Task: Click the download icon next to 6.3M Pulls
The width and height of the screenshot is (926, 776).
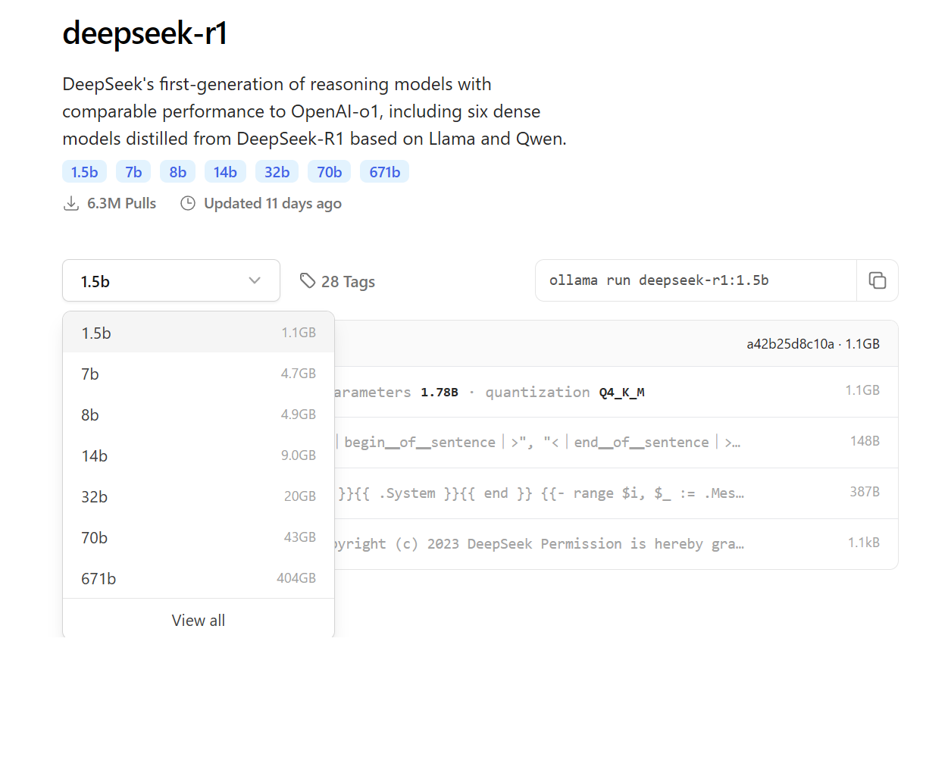Action: pyautogui.click(x=70, y=203)
